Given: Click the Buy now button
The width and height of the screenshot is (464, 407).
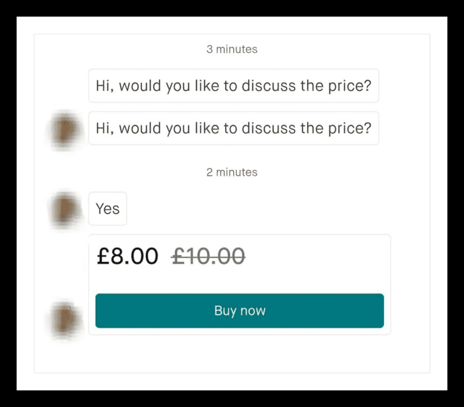Looking at the screenshot, I should click(x=239, y=311).
